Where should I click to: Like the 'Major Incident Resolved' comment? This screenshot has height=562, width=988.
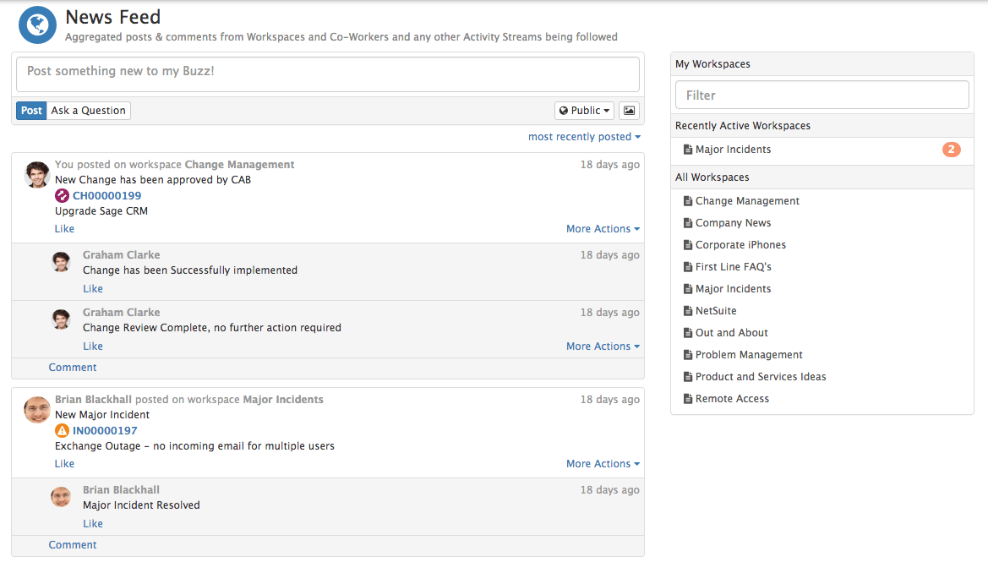tap(93, 524)
